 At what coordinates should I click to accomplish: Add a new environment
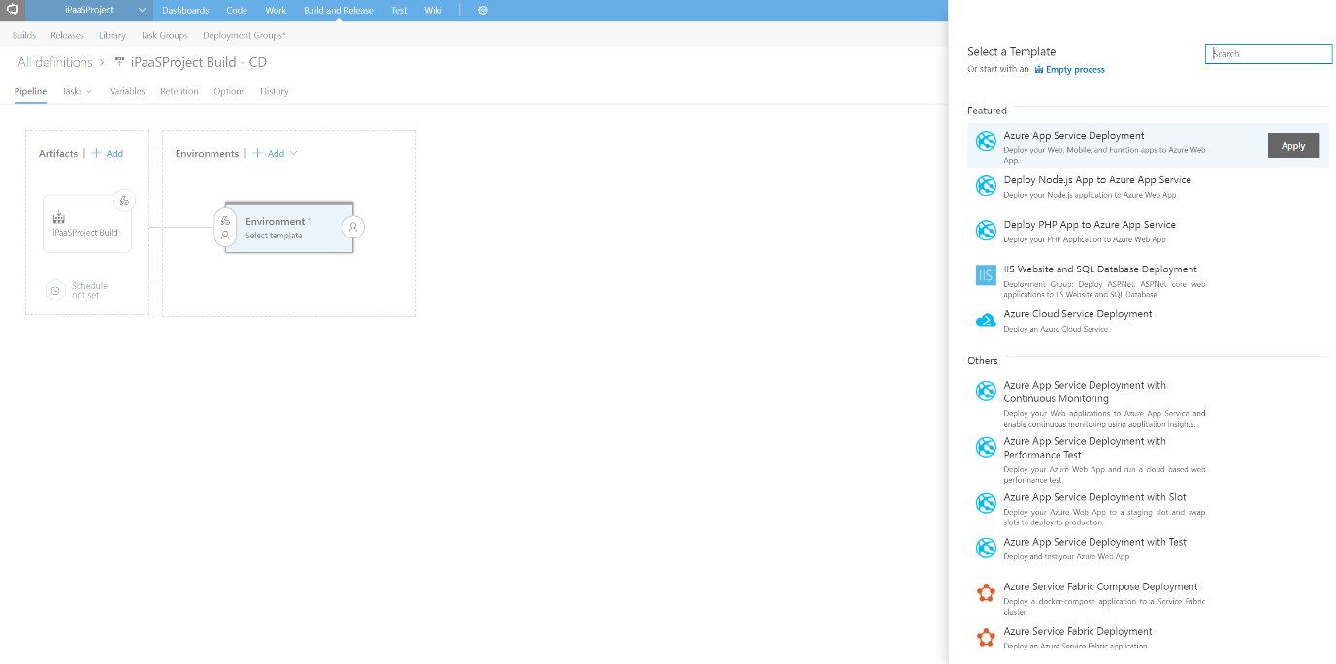pyautogui.click(x=269, y=154)
